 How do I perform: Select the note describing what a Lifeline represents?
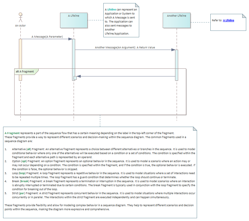point(121,20)
